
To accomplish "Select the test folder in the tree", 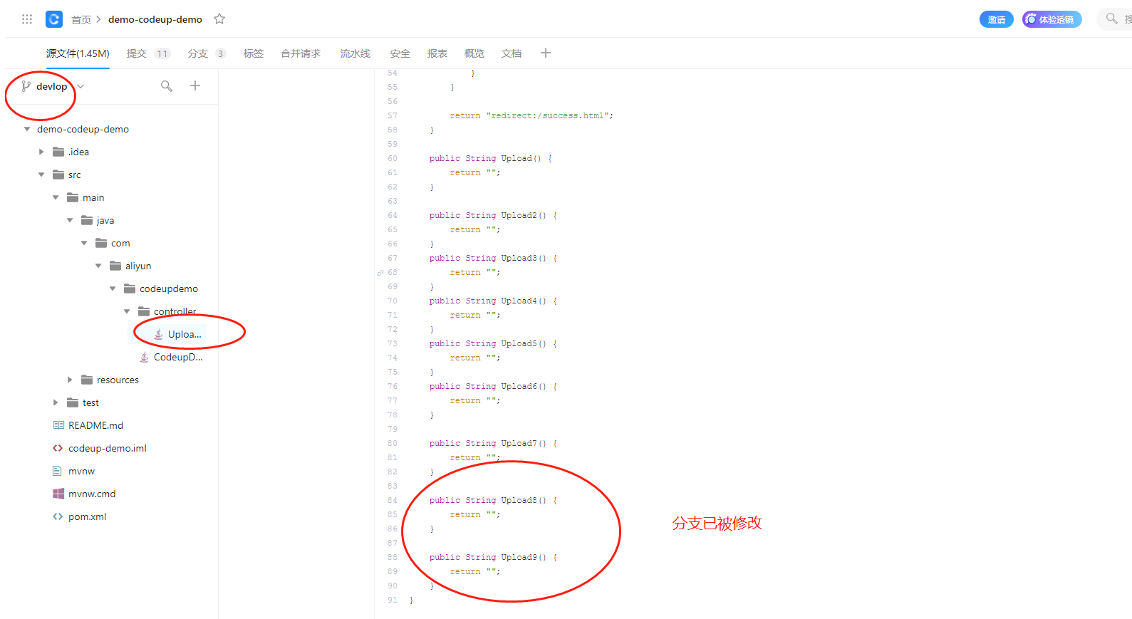I will tap(90, 402).
